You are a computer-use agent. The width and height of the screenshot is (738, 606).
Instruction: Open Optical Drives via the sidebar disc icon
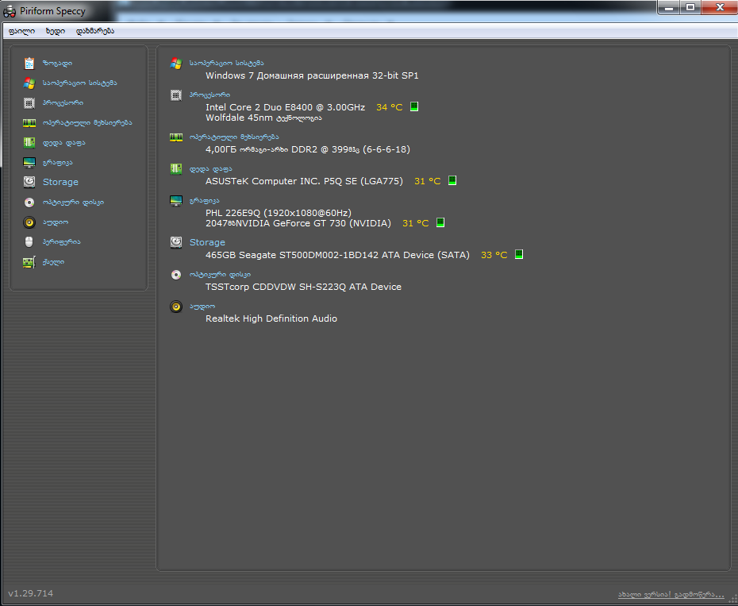[x=29, y=203]
